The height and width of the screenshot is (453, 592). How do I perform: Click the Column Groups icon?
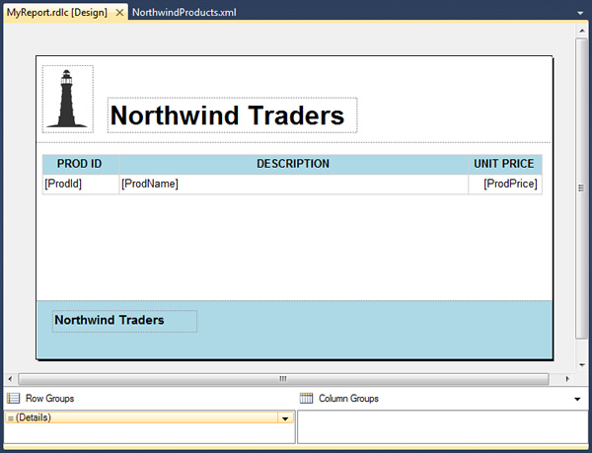click(x=306, y=399)
